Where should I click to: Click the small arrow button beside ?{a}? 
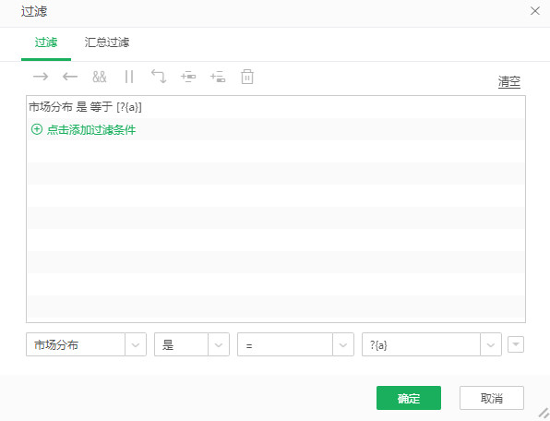pos(516,344)
